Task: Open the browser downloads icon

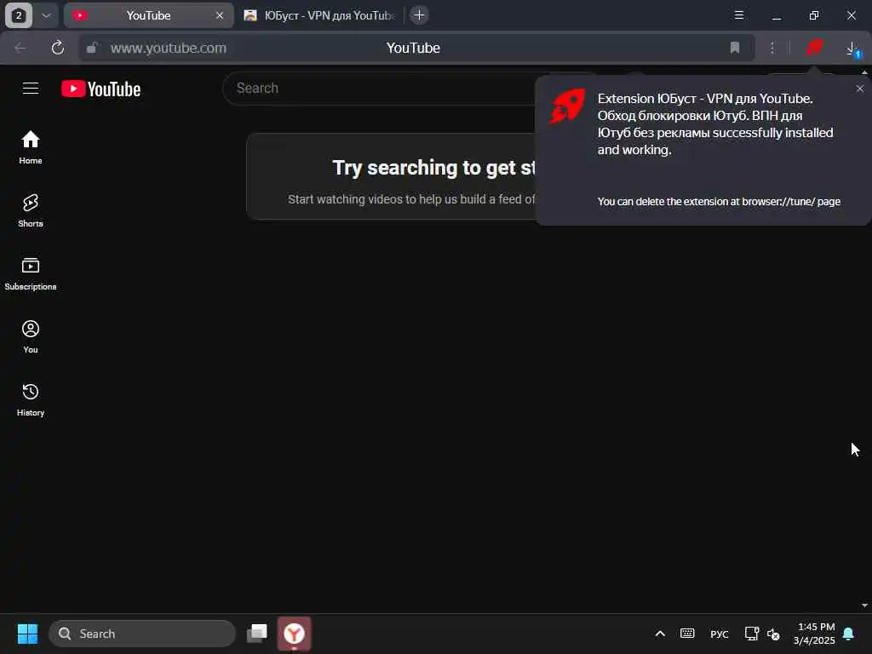Action: point(852,49)
